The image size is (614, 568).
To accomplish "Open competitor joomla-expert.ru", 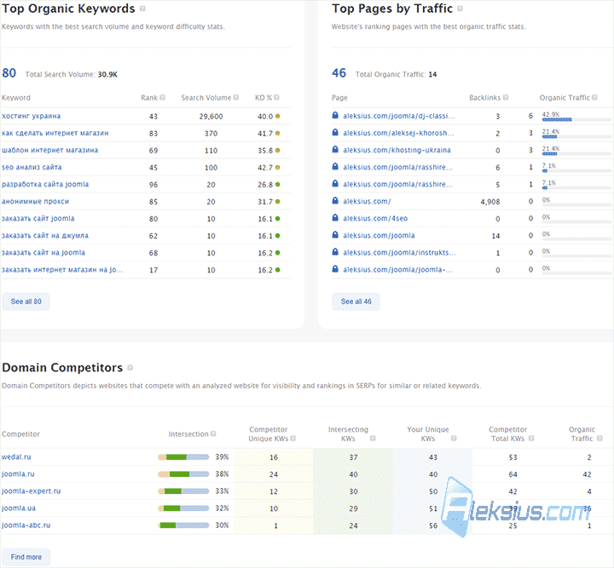I will tap(31, 491).
